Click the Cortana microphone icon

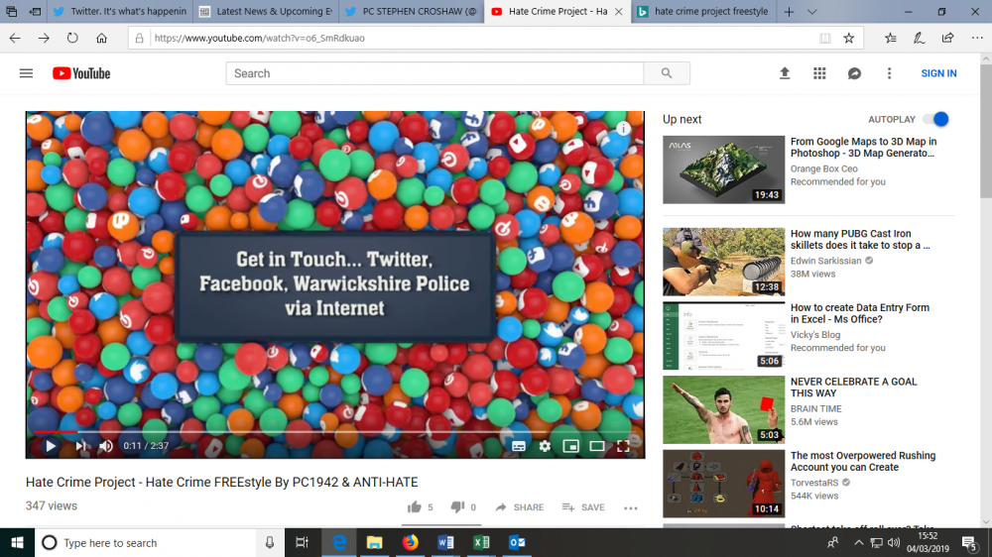click(x=270, y=542)
